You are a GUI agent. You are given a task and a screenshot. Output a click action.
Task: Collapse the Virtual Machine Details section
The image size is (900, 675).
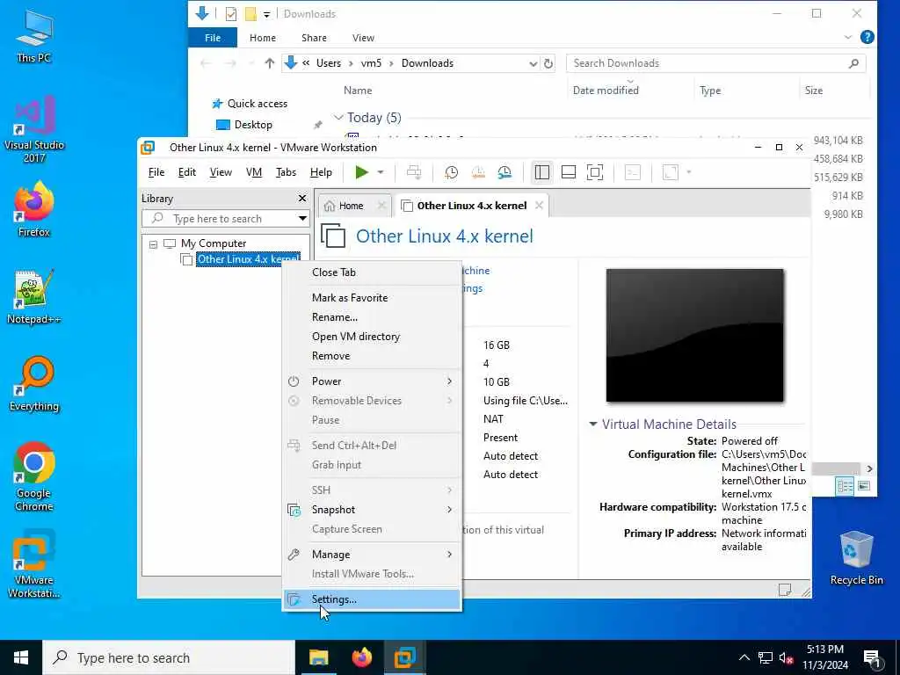593,425
